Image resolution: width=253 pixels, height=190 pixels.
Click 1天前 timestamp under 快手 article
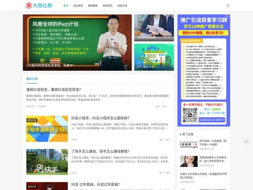click(74, 173)
